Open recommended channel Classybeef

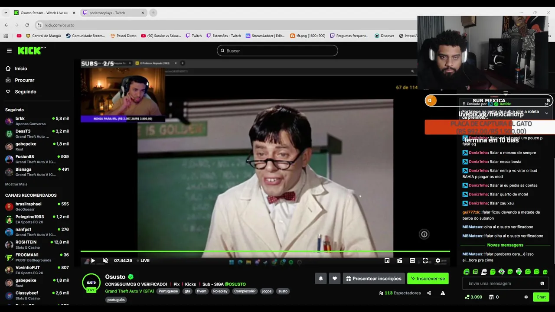pos(37,296)
